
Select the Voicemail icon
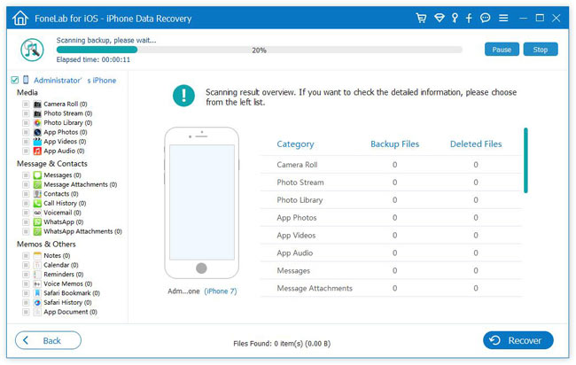point(37,213)
